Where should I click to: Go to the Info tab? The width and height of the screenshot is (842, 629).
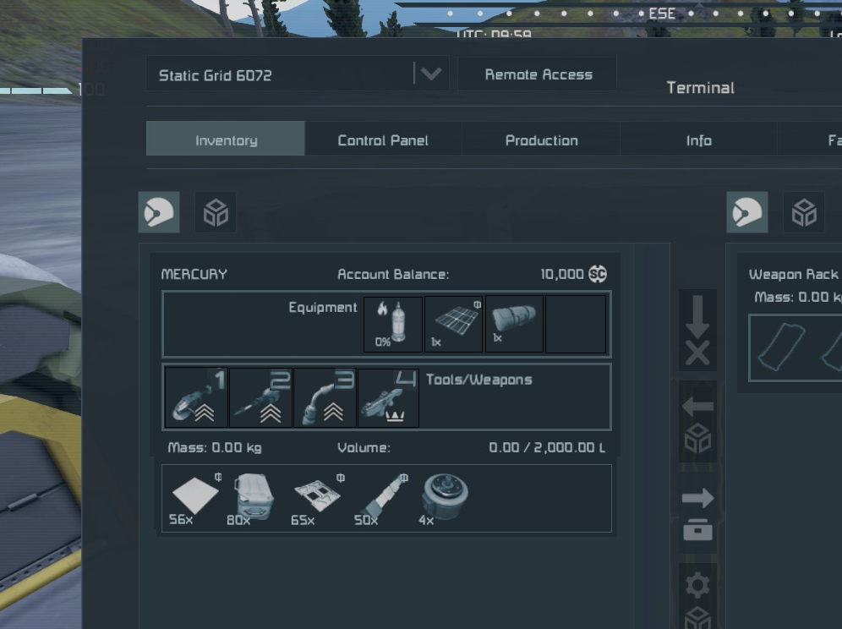[x=698, y=140]
